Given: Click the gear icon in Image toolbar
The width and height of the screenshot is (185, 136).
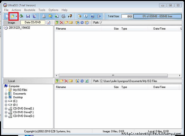Looking at the screenshot, I should click(82, 22).
